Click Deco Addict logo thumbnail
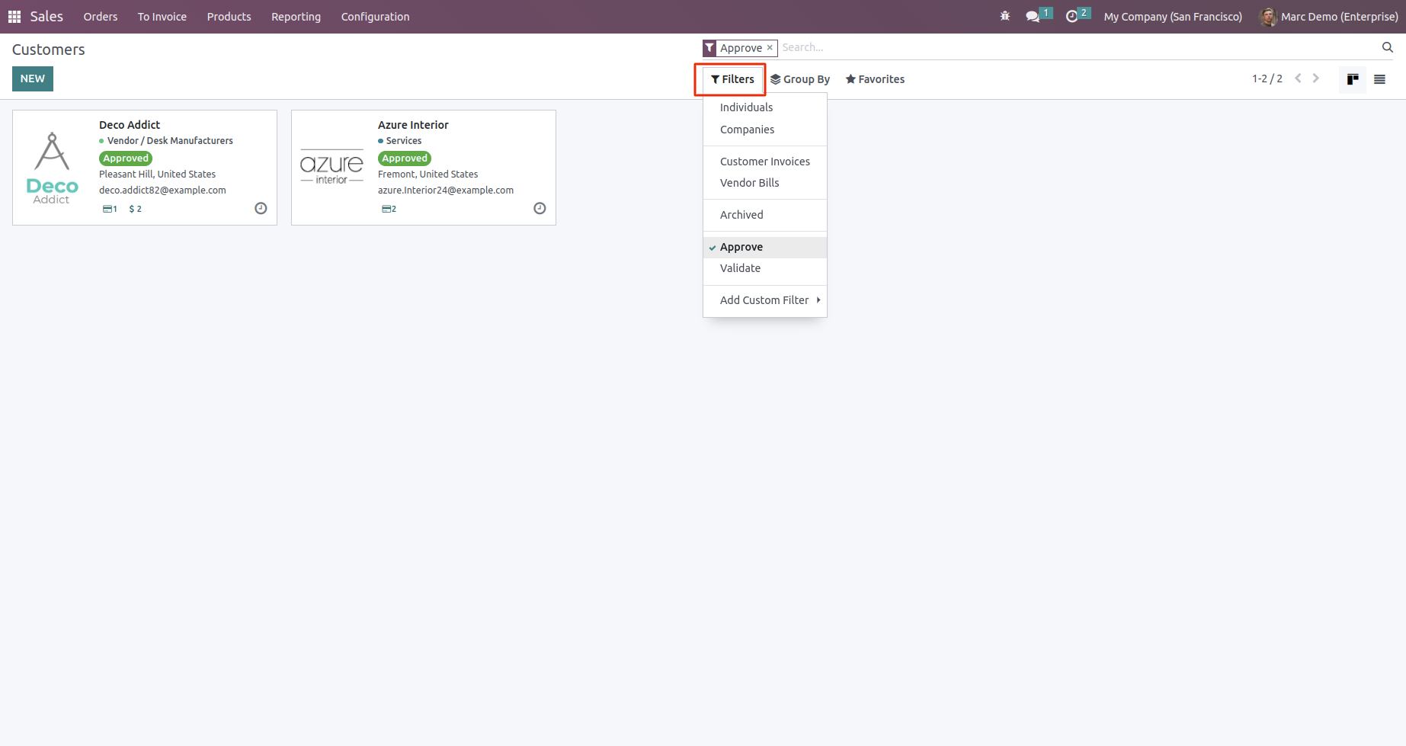The width and height of the screenshot is (1406, 746). pyautogui.click(x=52, y=168)
